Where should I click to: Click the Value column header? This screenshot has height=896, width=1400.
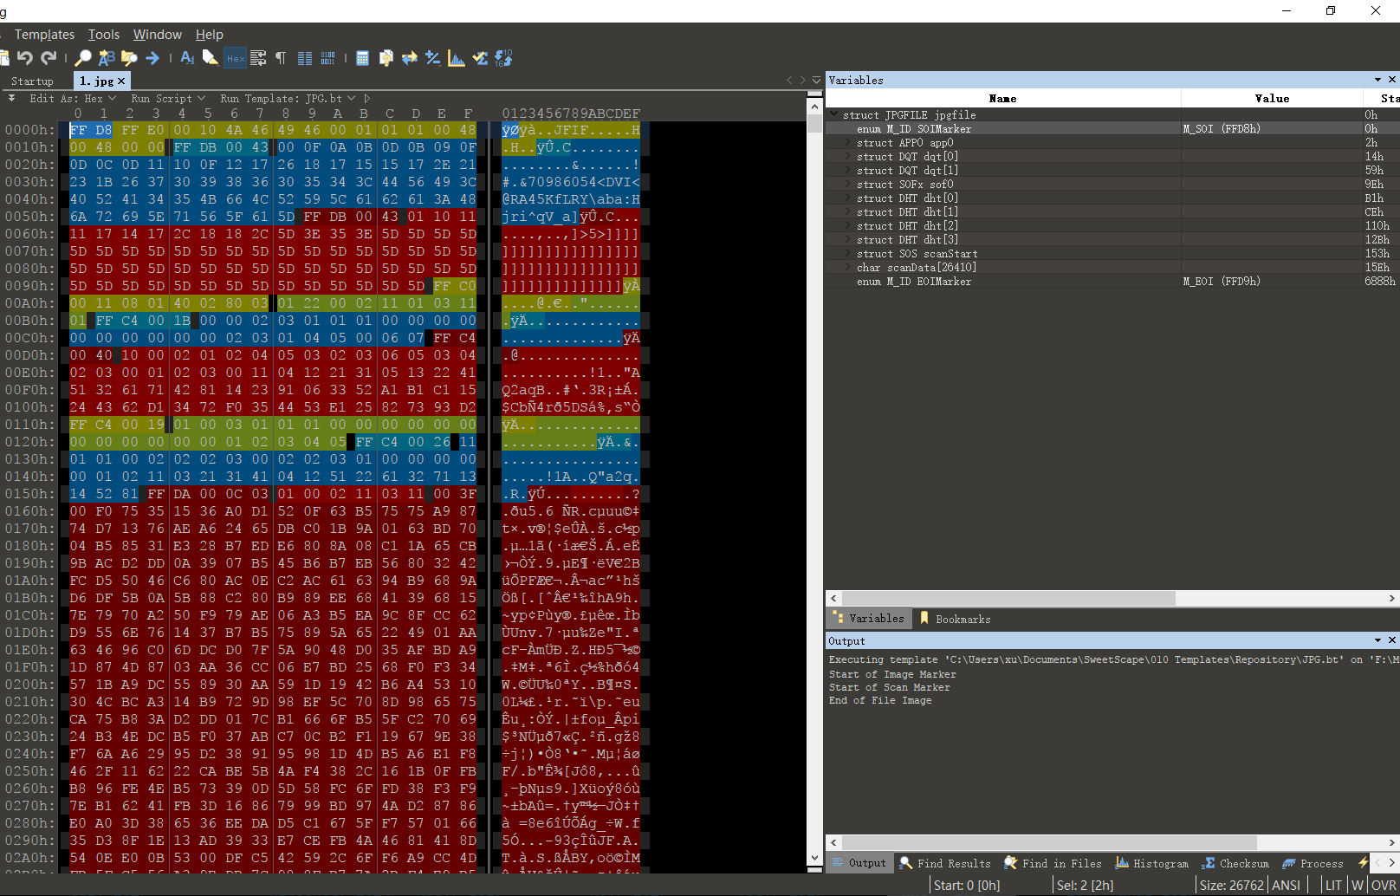click(x=1271, y=99)
